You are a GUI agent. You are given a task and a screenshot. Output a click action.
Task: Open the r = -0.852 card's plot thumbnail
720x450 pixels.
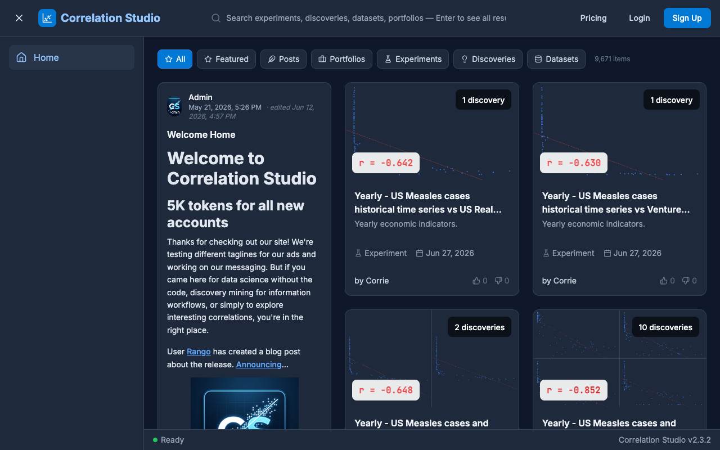(x=619, y=358)
